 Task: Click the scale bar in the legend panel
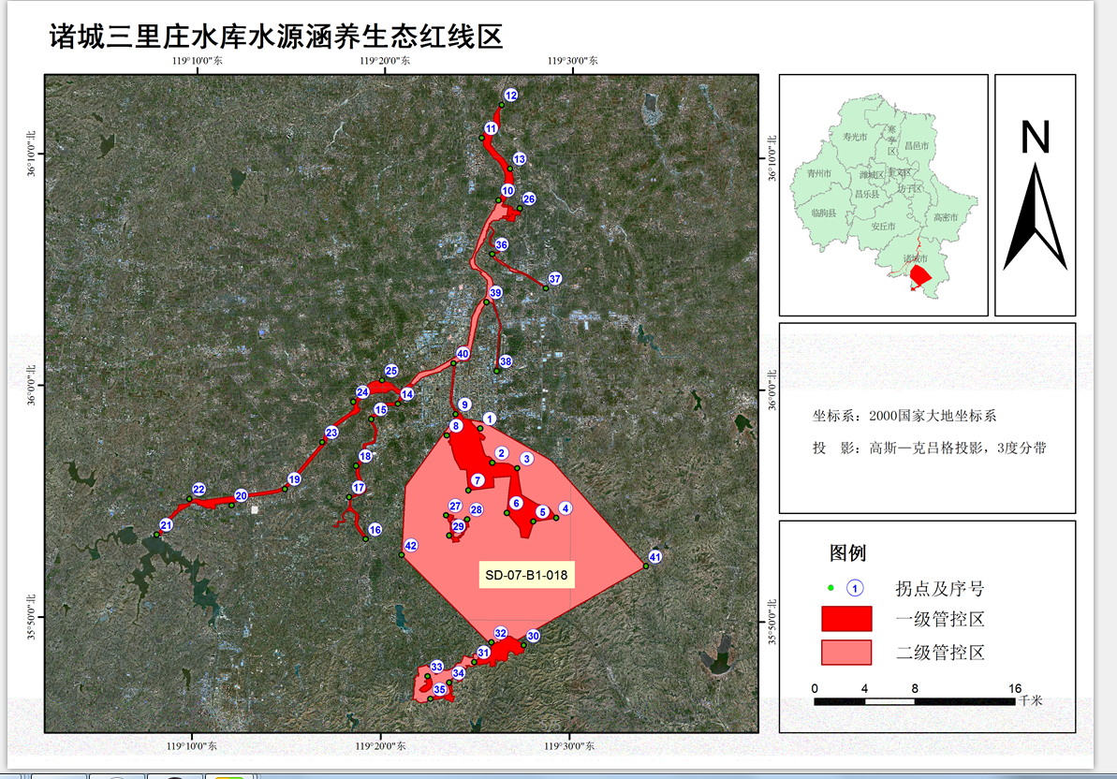coord(915,700)
